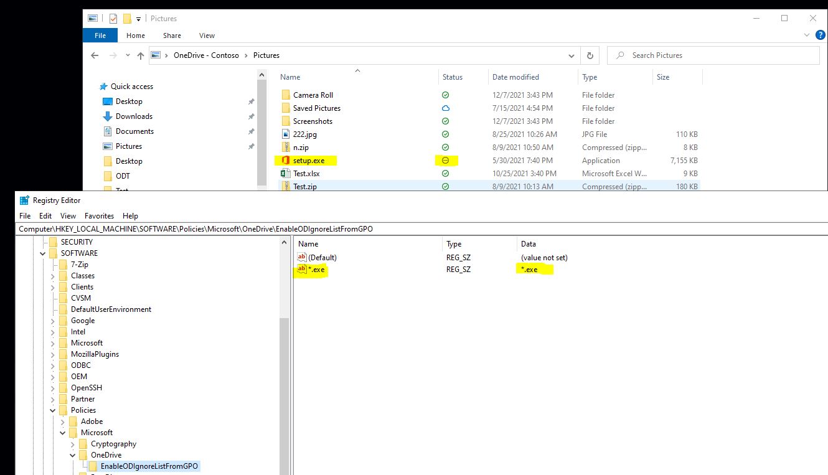Go up one folder level
Screen dimensions: 828x475
(x=141, y=55)
